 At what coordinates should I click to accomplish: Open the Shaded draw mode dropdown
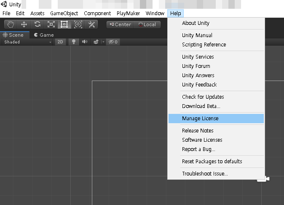(27, 42)
